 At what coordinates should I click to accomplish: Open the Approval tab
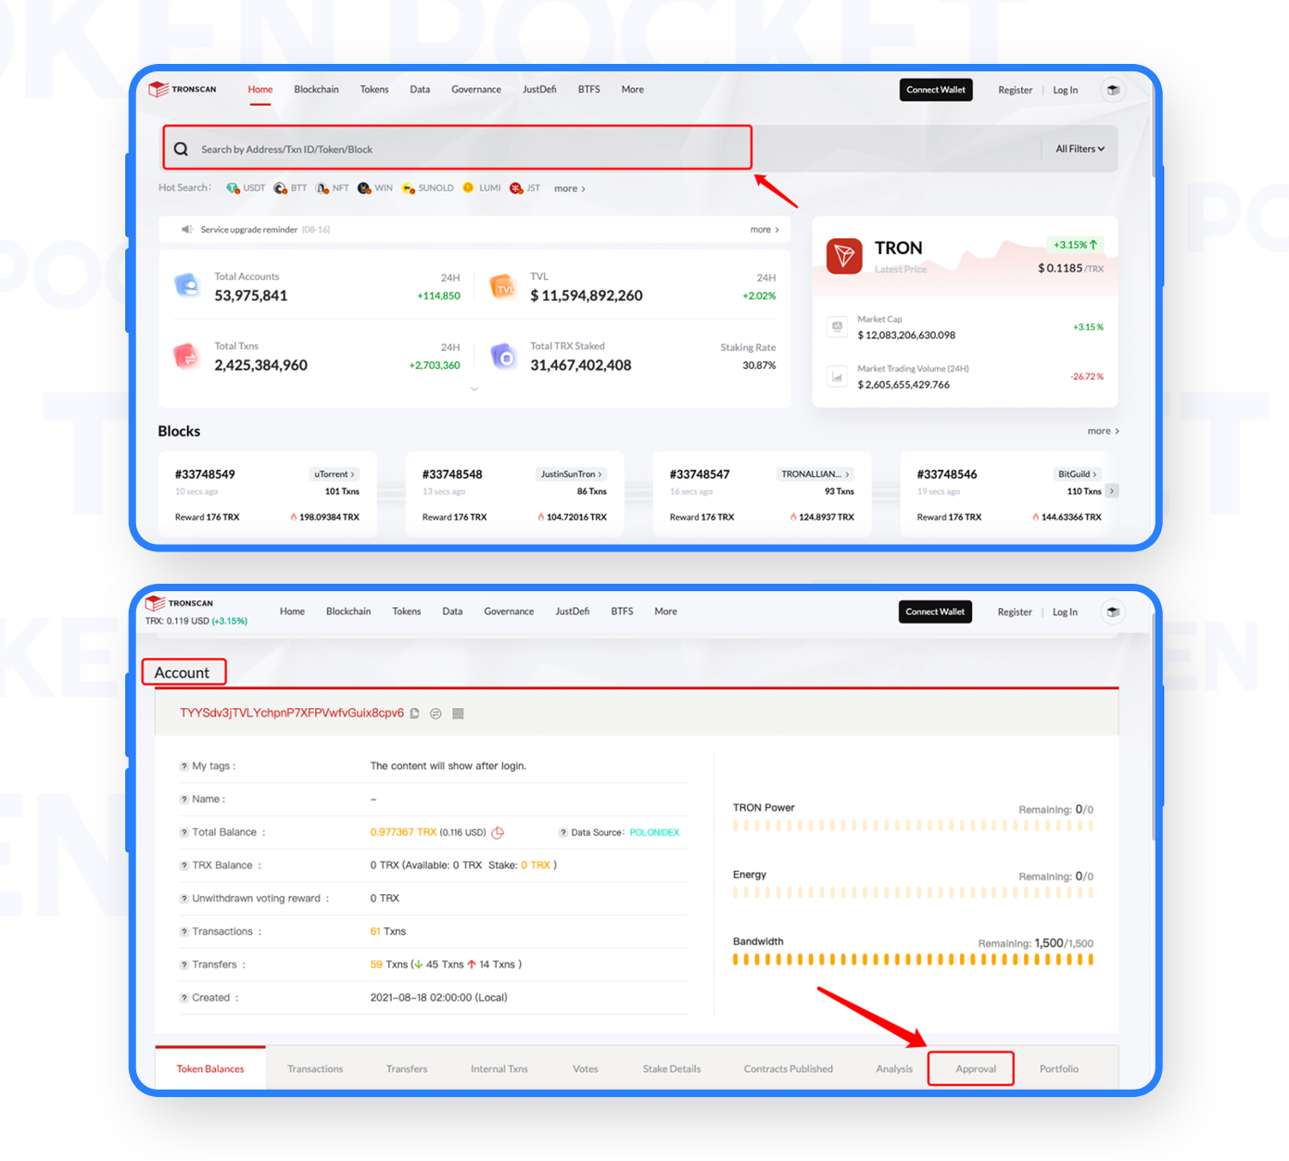[x=976, y=1069]
